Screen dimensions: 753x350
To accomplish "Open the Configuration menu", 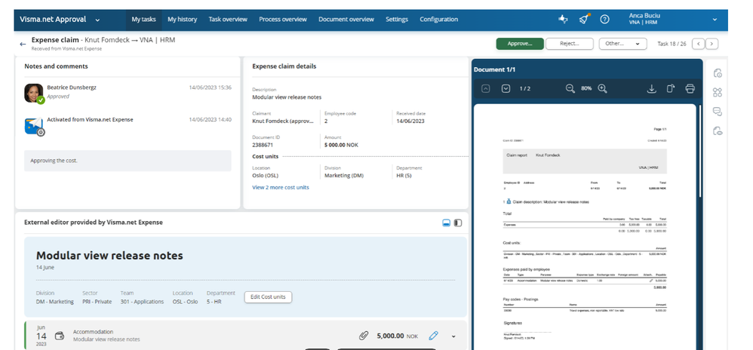I will tap(439, 19).
